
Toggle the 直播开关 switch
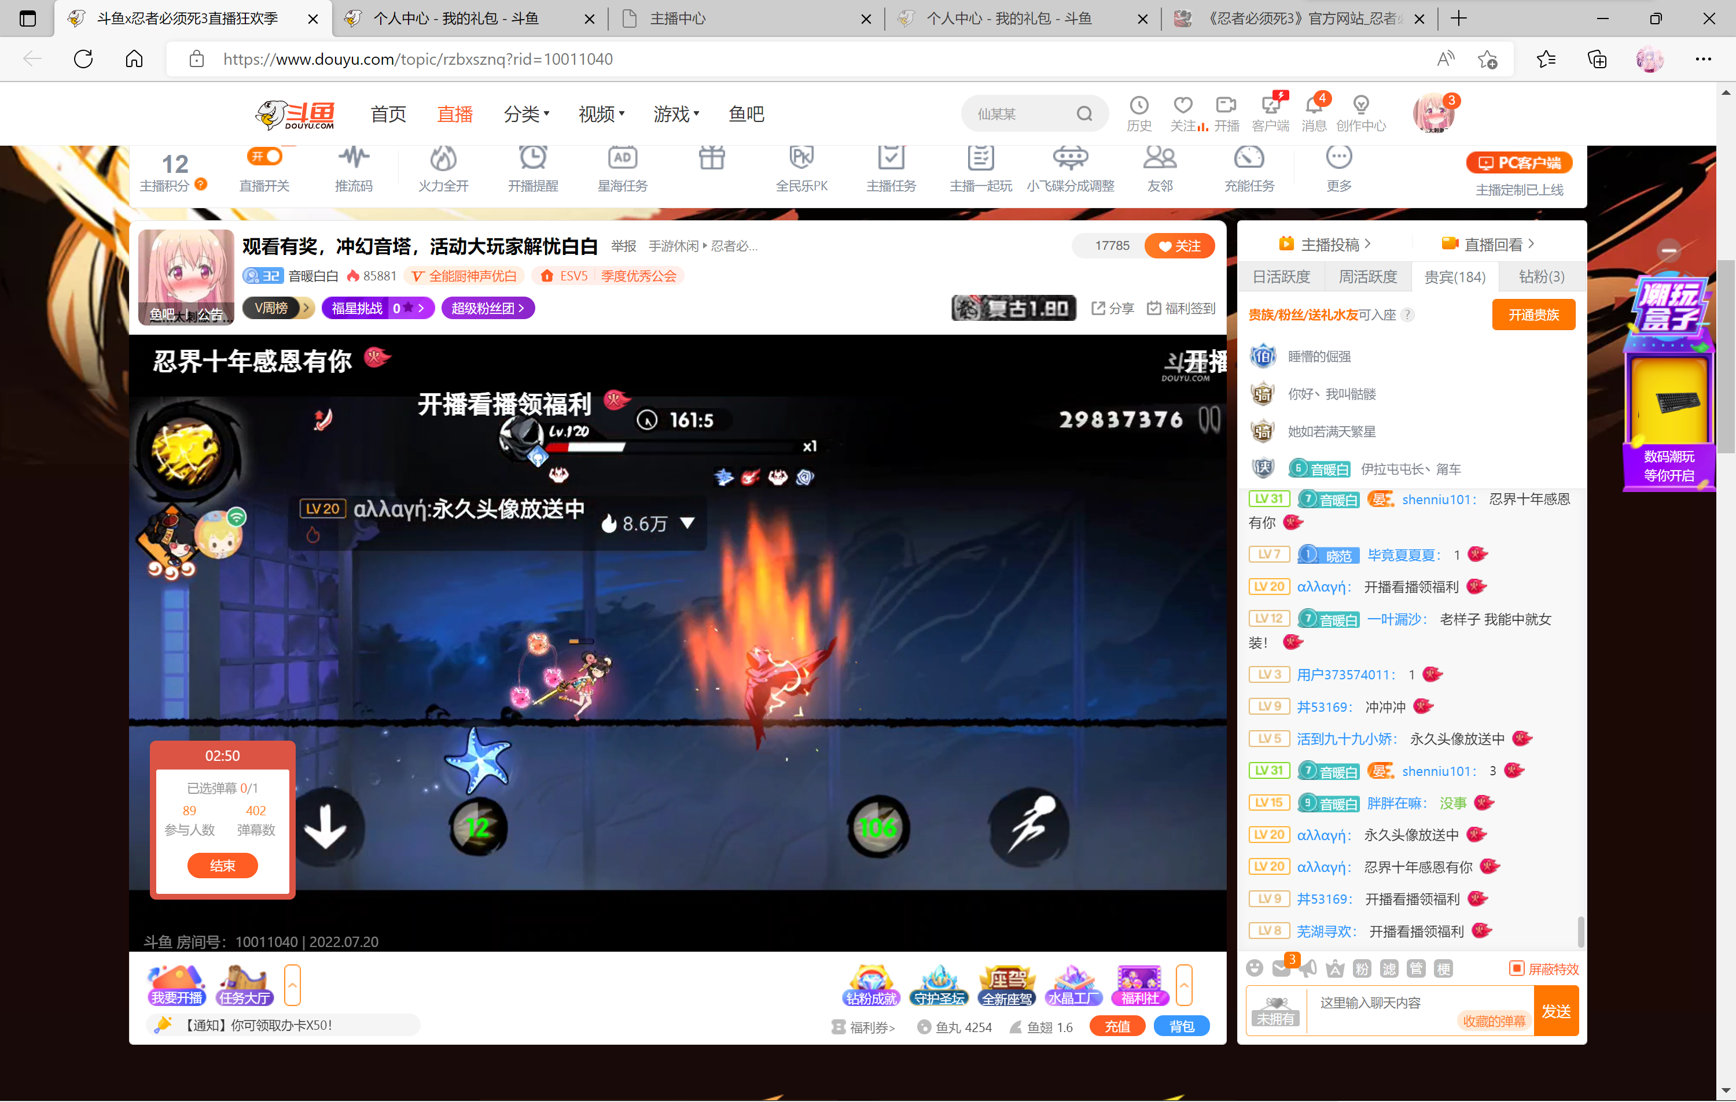point(264,156)
